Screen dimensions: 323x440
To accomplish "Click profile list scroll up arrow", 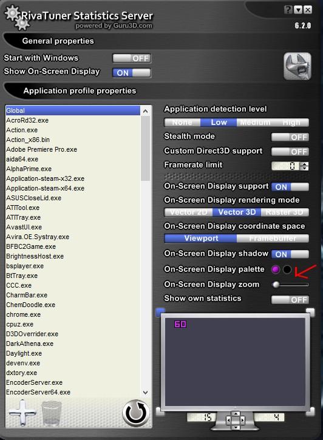I will [x=145, y=111].
